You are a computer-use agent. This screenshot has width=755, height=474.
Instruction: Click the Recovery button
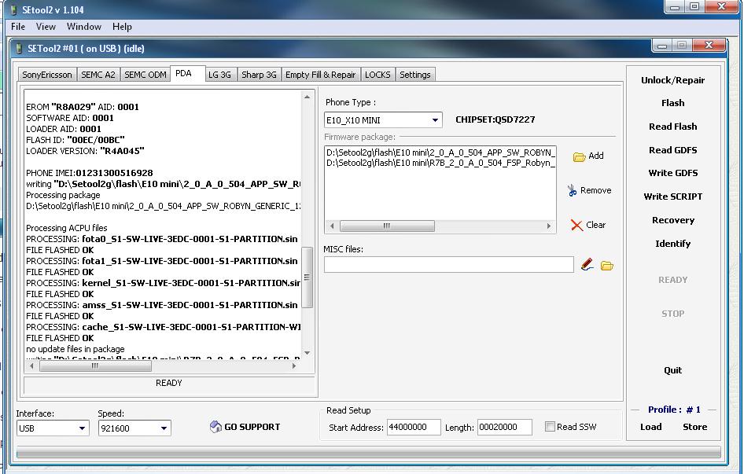point(672,220)
